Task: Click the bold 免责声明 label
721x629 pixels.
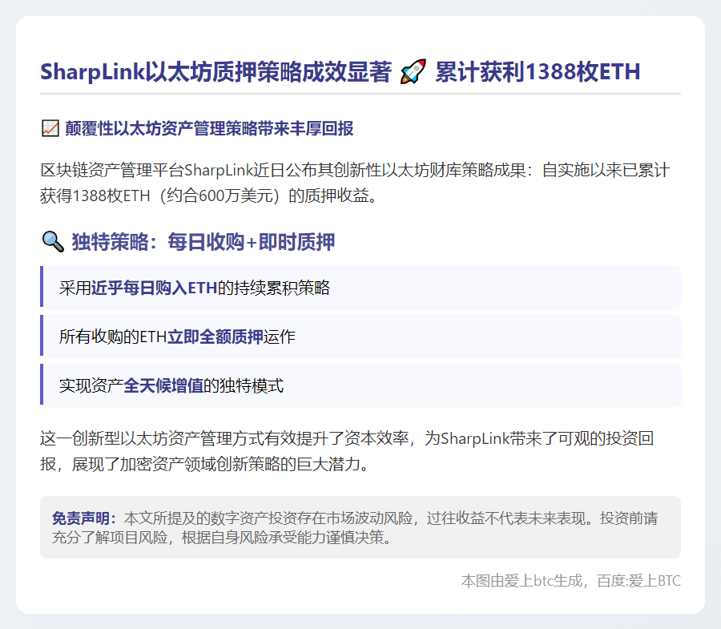Action: click(x=83, y=518)
